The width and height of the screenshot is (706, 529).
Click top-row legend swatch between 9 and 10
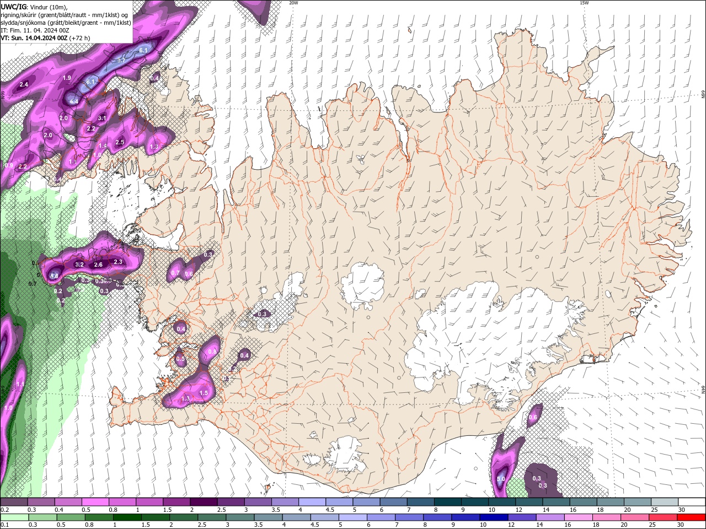point(475,503)
